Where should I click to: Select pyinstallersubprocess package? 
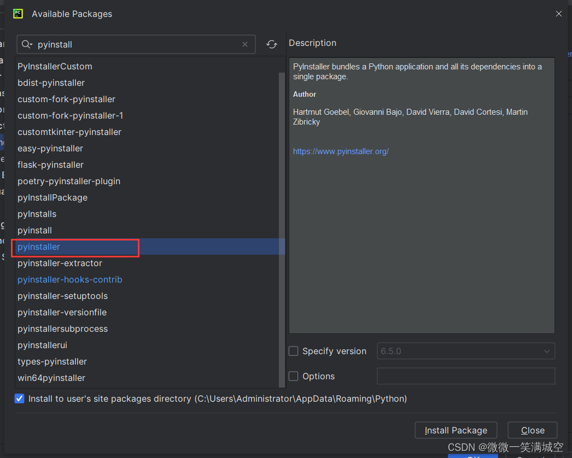point(150,329)
